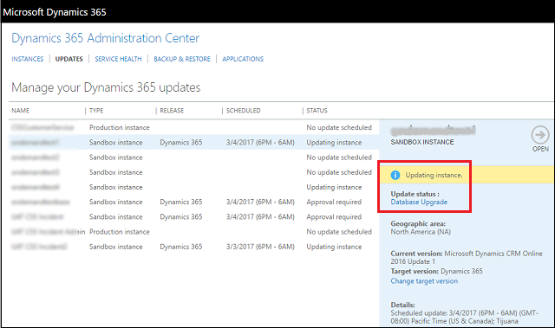Click the Status column header
Viewport: 555px width, 328px height.
point(317,111)
